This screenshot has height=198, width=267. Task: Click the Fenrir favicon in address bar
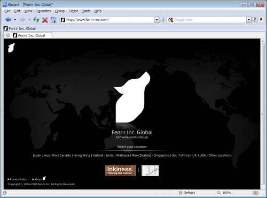click(x=63, y=20)
